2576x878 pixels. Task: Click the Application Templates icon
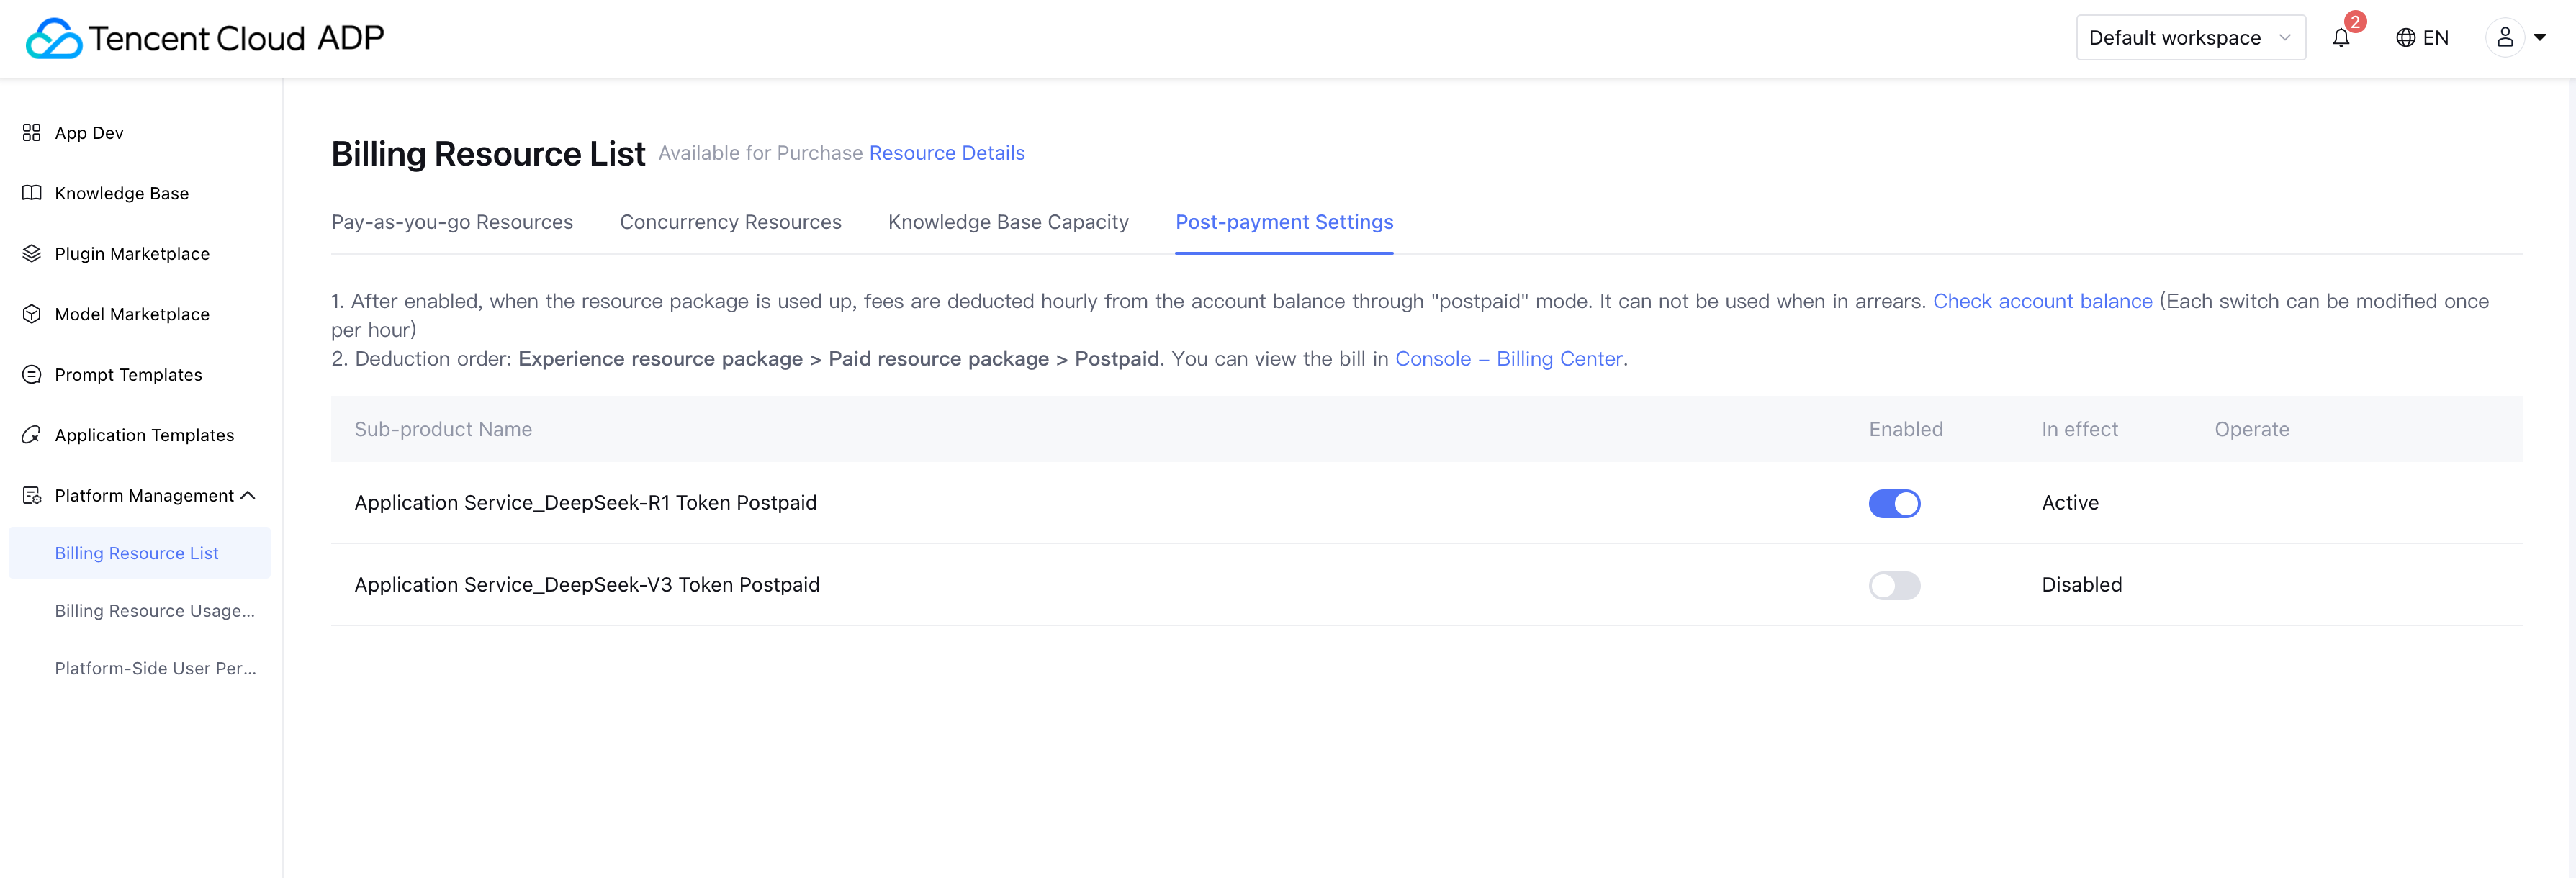coord(32,435)
